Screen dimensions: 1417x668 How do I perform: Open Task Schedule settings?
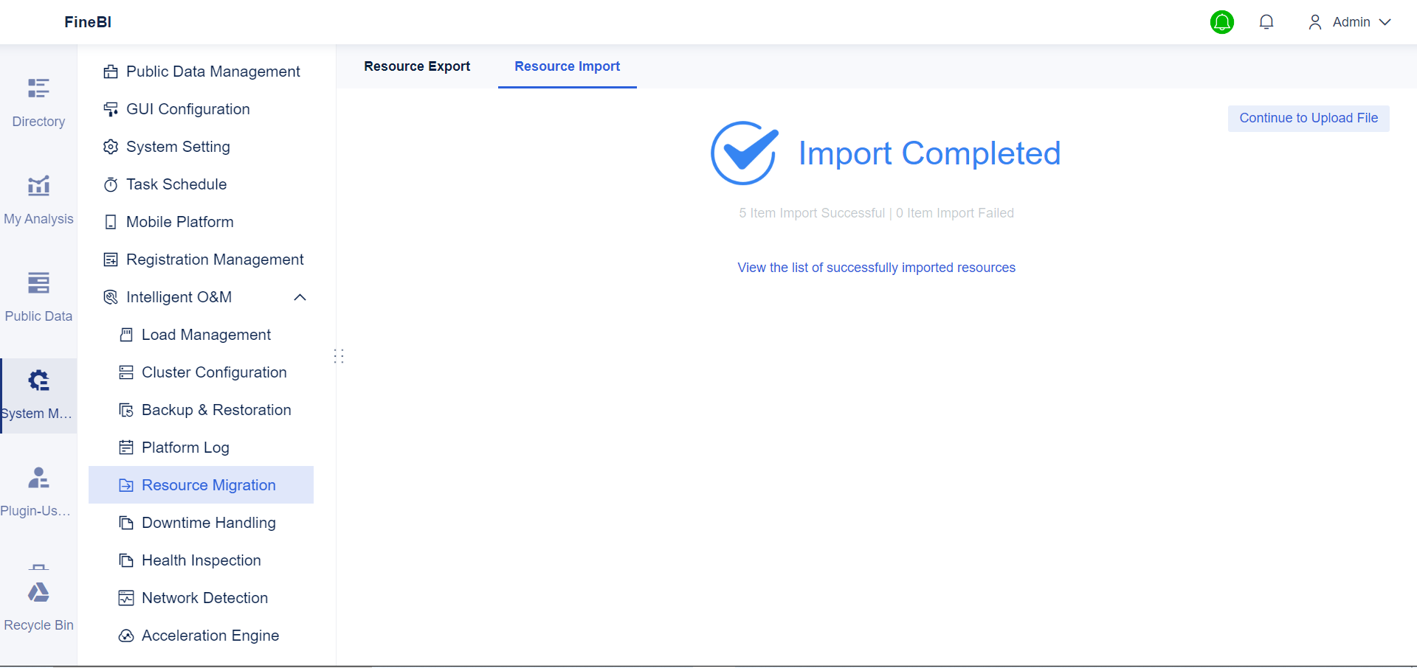pyautogui.click(x=176, y=184)
